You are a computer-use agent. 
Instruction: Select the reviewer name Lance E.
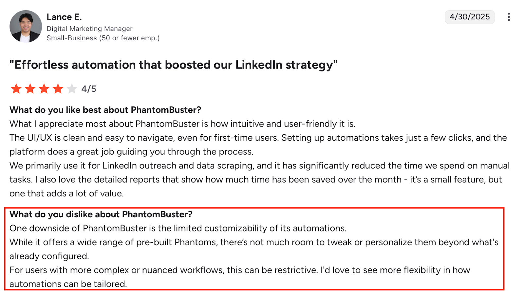click(64, 17)
